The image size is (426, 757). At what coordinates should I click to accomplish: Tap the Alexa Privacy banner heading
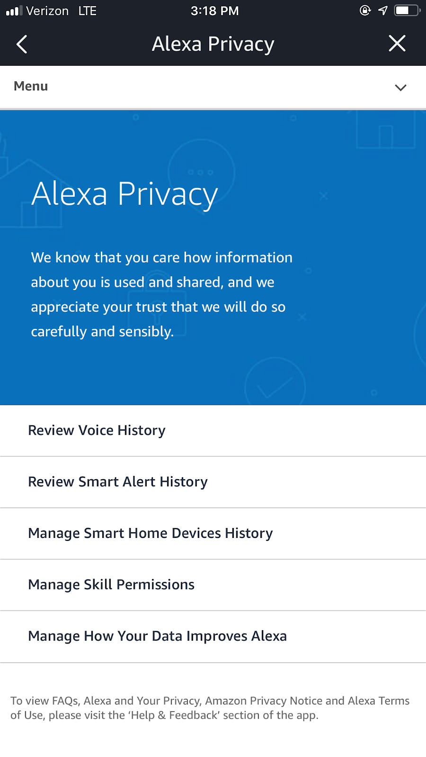pyautogui.click(x=124, y=194)
